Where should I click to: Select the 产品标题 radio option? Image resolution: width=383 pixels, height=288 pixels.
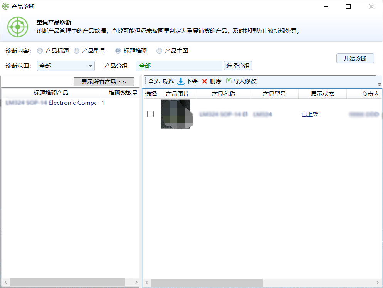click(40, 51)
